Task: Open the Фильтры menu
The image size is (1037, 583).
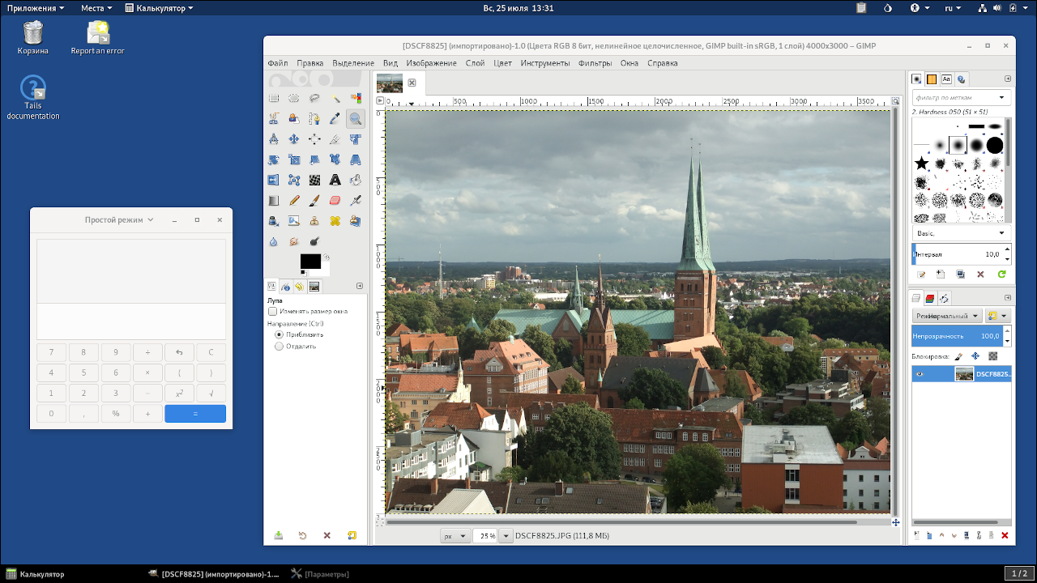Action: [x=595, y=63]
